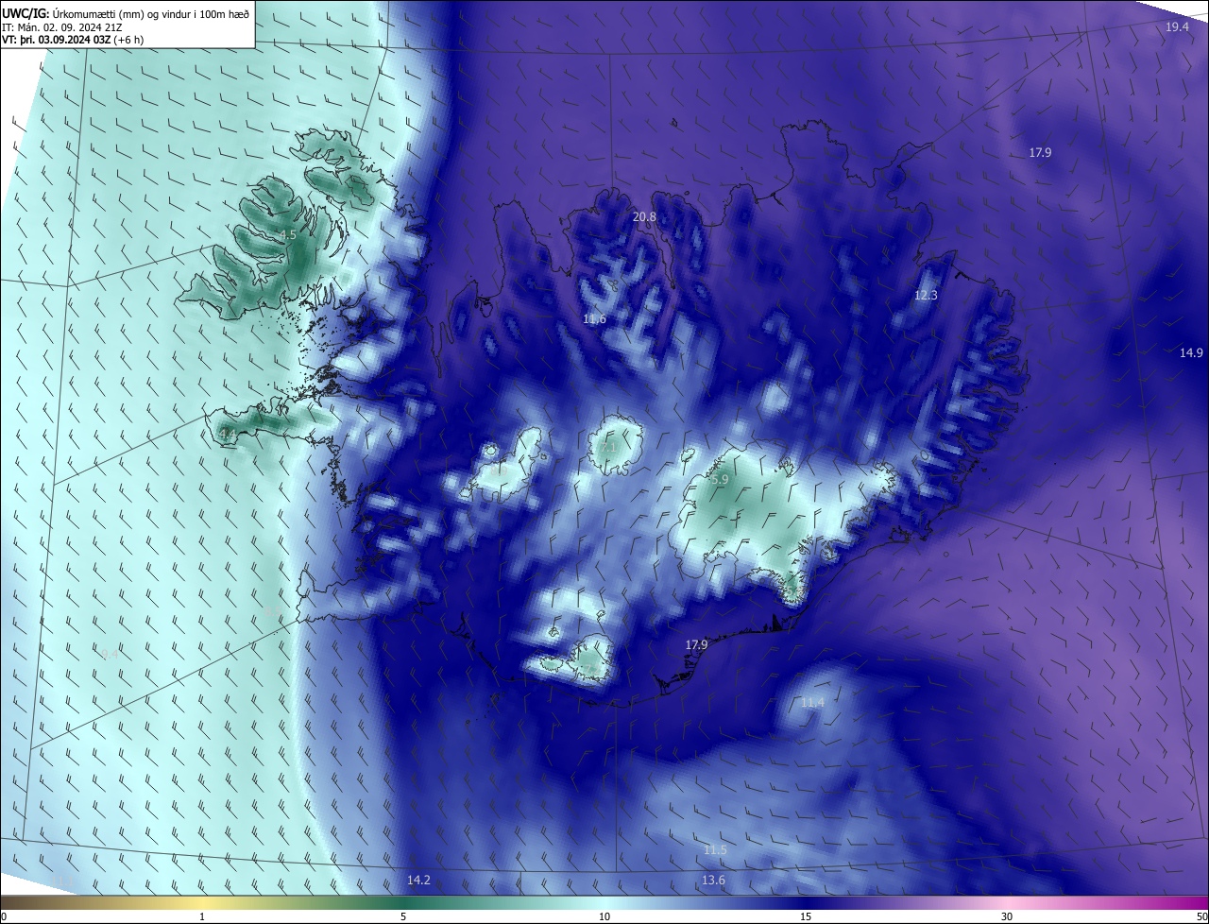Click the 14.9 value label

1191,353
